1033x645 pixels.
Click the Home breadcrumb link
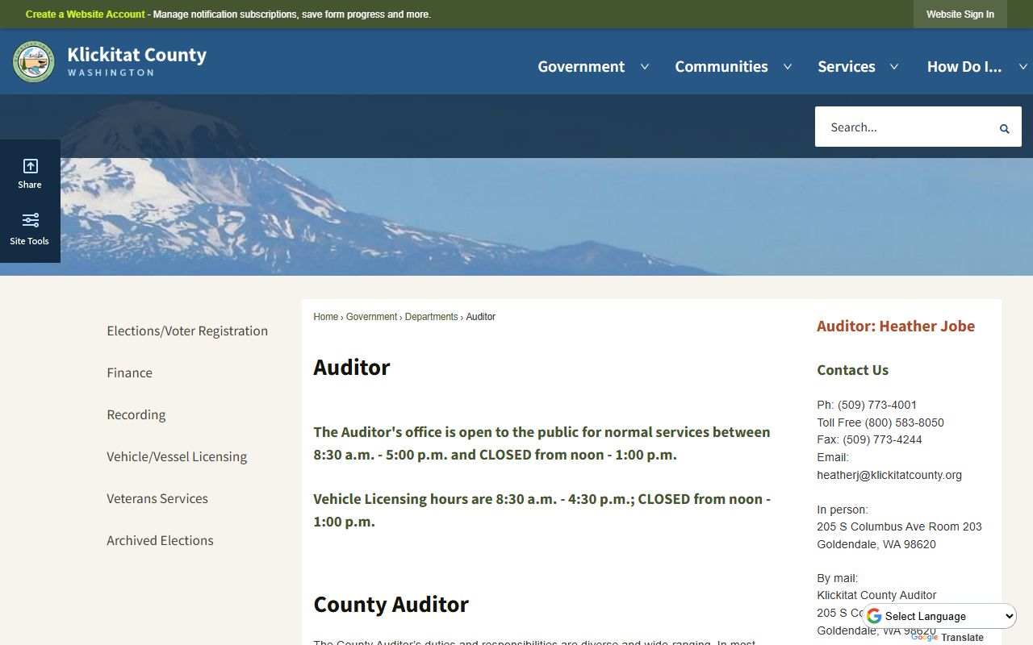point(325,317)
